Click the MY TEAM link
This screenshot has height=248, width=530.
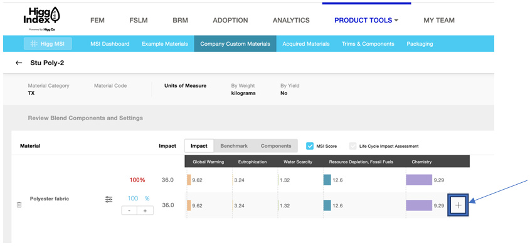(x=438, y=20)
